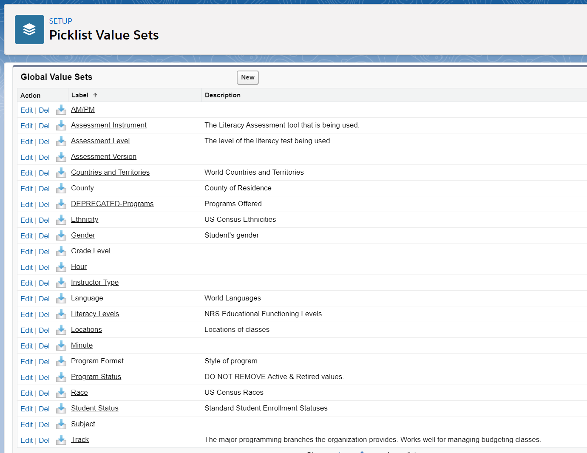Viewport: 587px width, 453px height.
Task: Click the export icon next to Program Status
Action: pos(61,377)
